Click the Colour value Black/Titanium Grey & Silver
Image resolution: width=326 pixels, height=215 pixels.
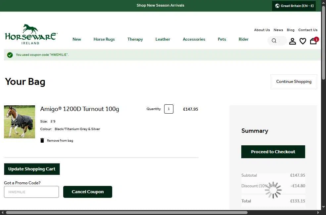77,129
